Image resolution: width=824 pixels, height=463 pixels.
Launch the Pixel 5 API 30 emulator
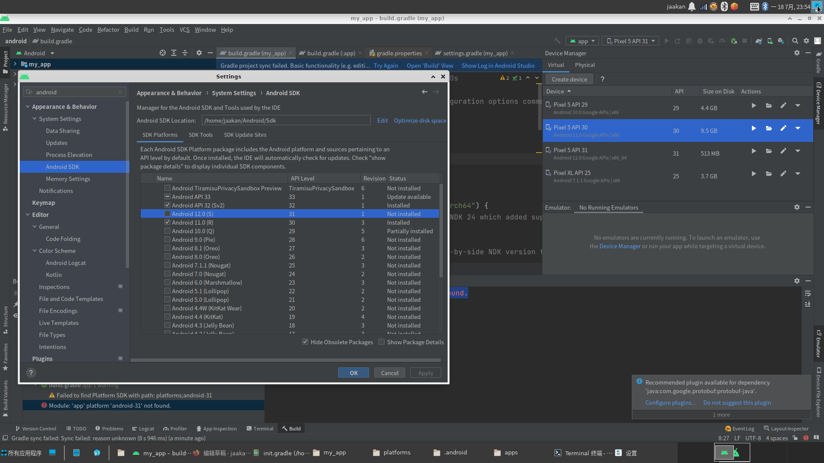(754, 128)
